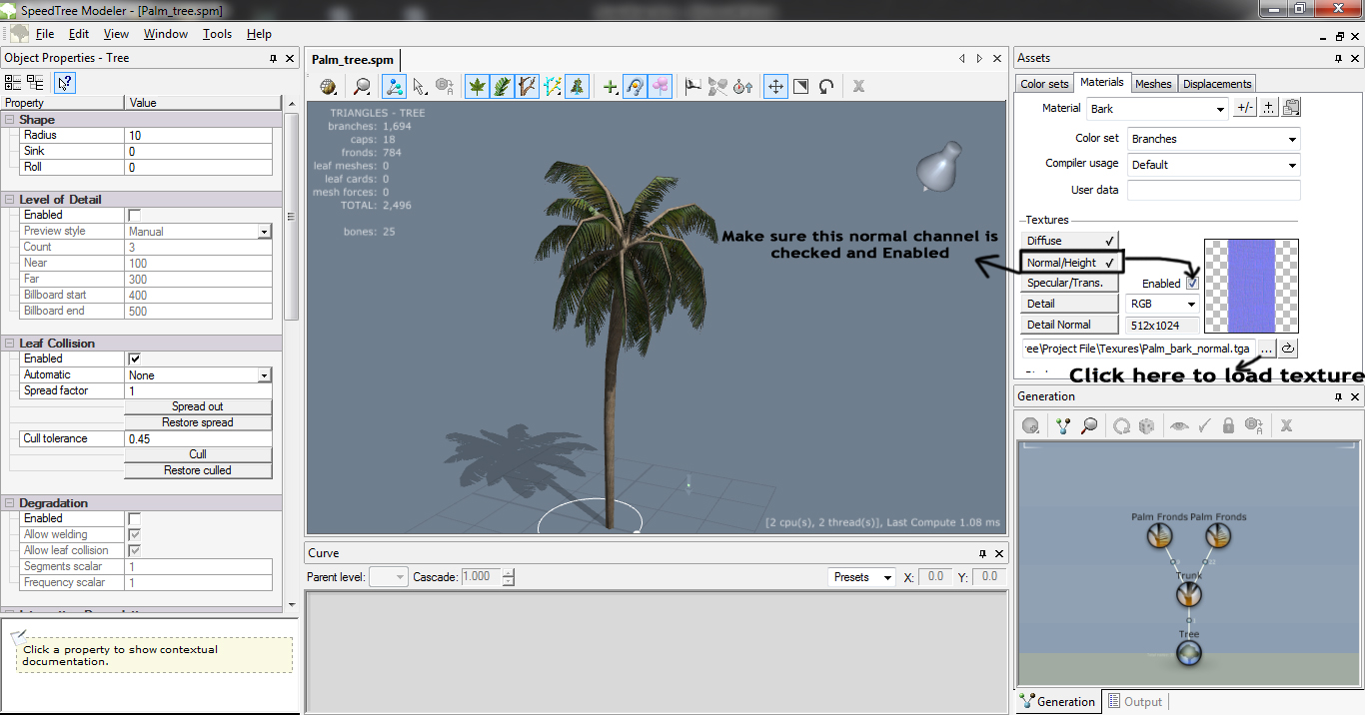Image resolution: width=1365 pixels, height=715 pixels.
Task: Open the Help menu
Action: tap(259, 34)
